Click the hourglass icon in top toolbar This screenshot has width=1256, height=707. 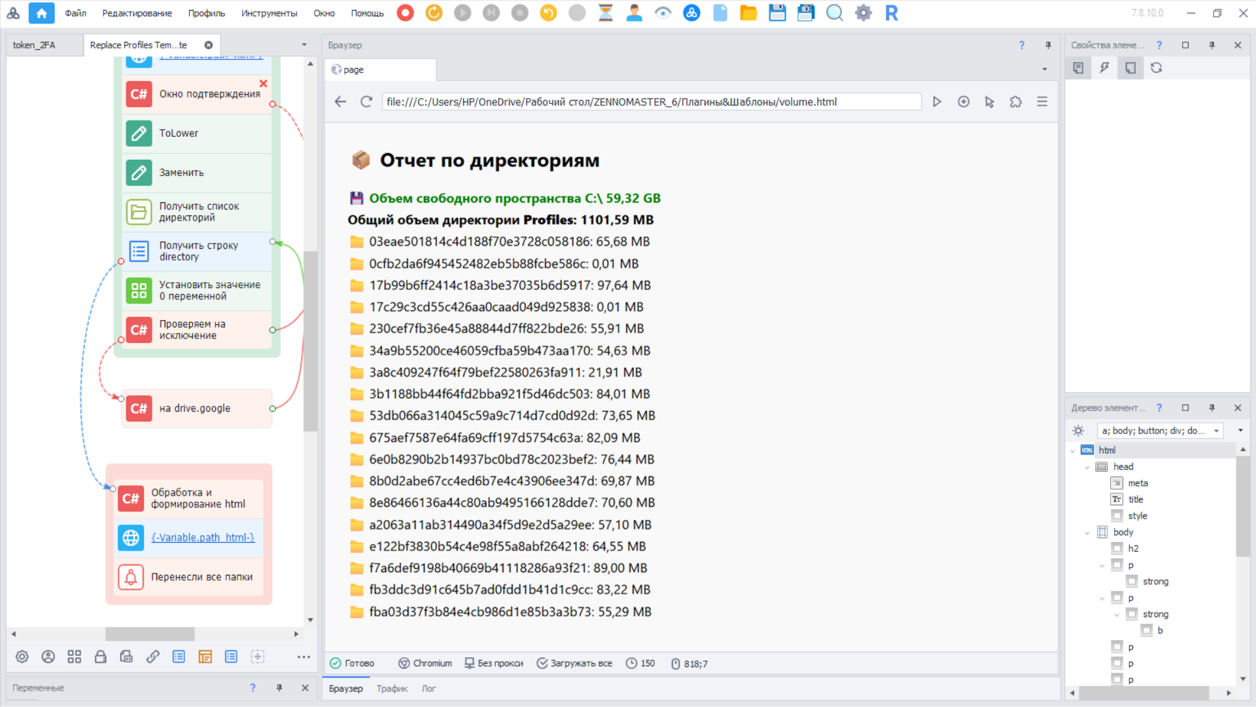[x=606, y=13]
